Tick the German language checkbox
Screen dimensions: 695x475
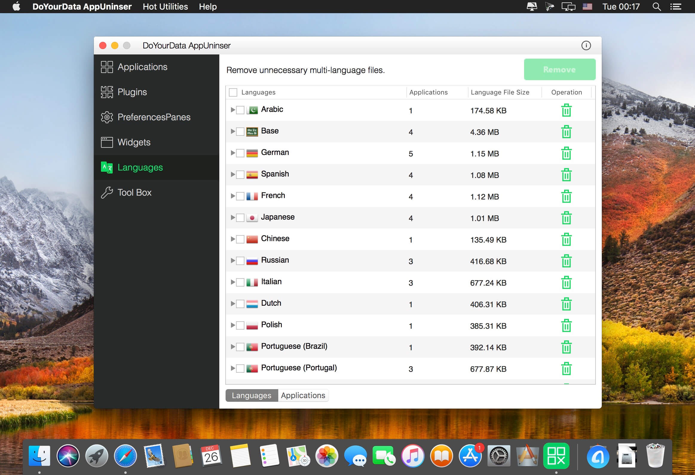(x=240, y=153)
